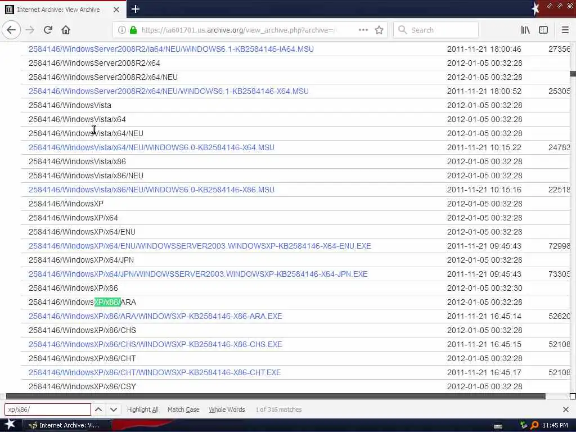This screenshot has height=432, width=576.
Task: Download WINDOWSXP-KB2584146-X86-CHT.EXE link
Action: [x=155, y=372]
